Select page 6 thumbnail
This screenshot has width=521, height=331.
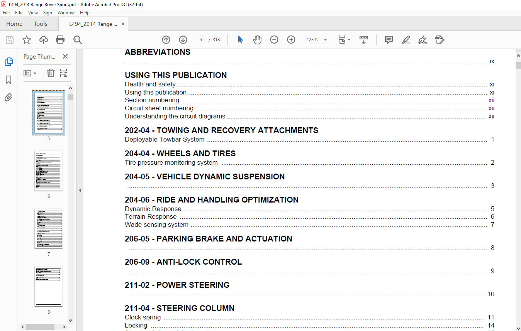(x=49, y=171)
